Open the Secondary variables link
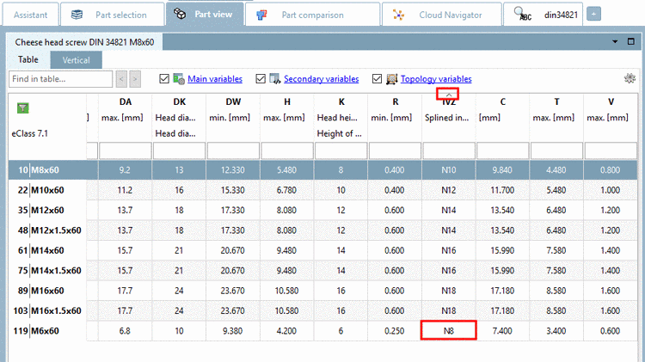The image size is (645, 362). pos(321,79)
